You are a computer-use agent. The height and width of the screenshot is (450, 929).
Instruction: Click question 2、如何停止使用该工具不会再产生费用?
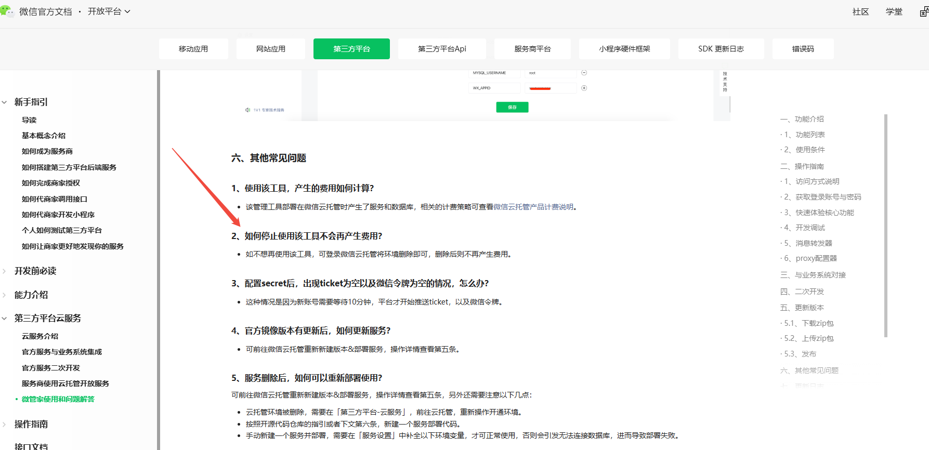(x=307, y=236)
